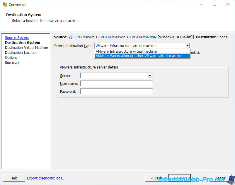Click the 'Password:' label
Screen dimensions: 235x185
68,91
